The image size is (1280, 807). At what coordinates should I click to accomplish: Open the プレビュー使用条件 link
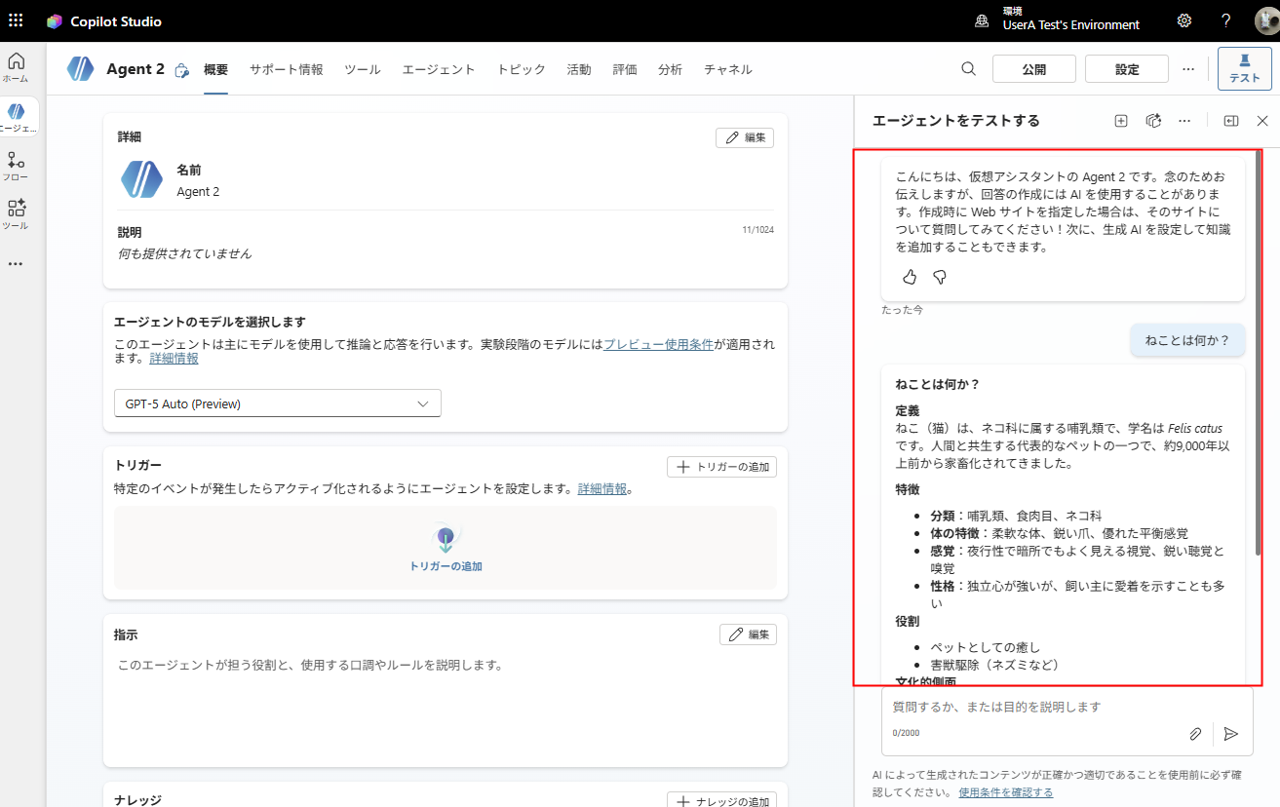tap(658, 344)
